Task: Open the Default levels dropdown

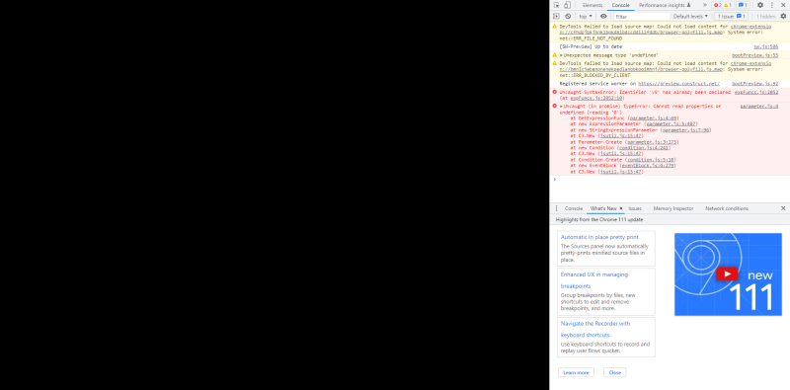Action: click(x=690, y=16)
